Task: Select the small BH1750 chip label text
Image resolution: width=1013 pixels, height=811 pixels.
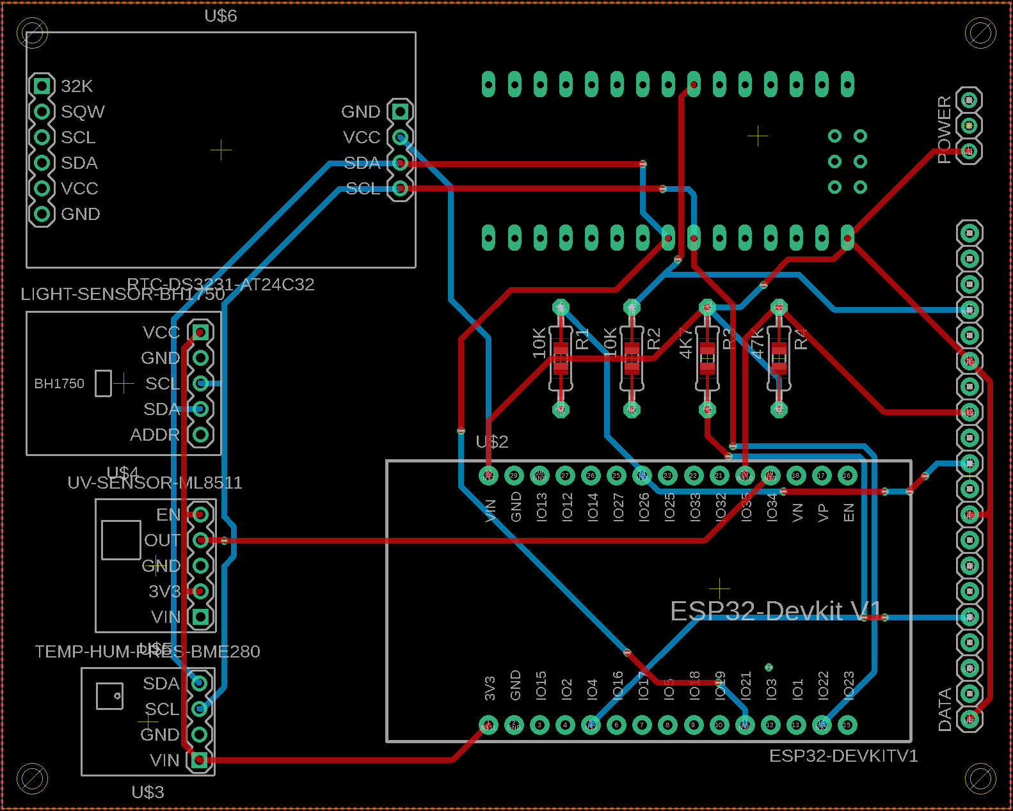Action: pyautogui.click(x=59, y=384)
